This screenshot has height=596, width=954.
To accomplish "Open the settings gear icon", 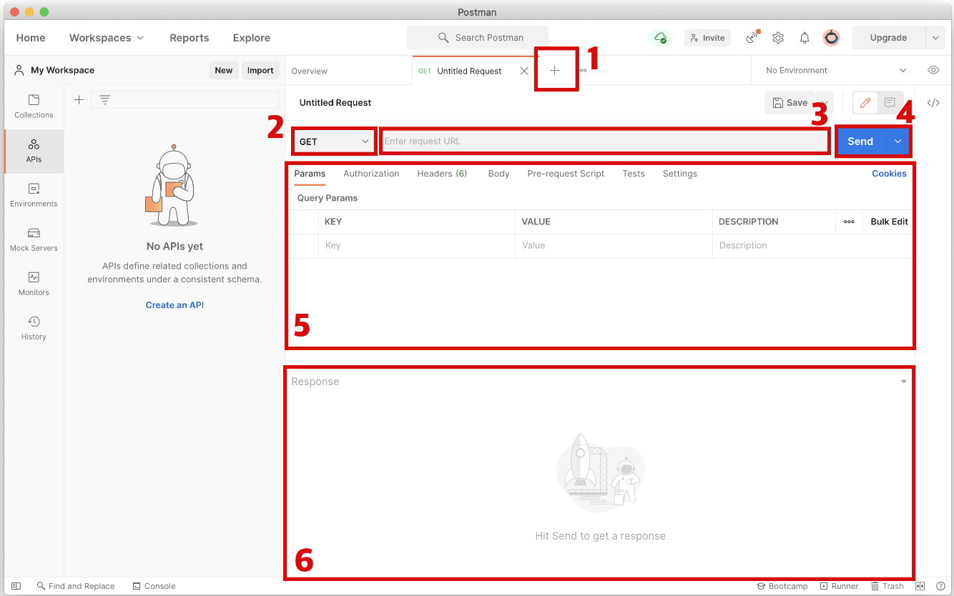I will pyautogui.click(x=778, y=38).
